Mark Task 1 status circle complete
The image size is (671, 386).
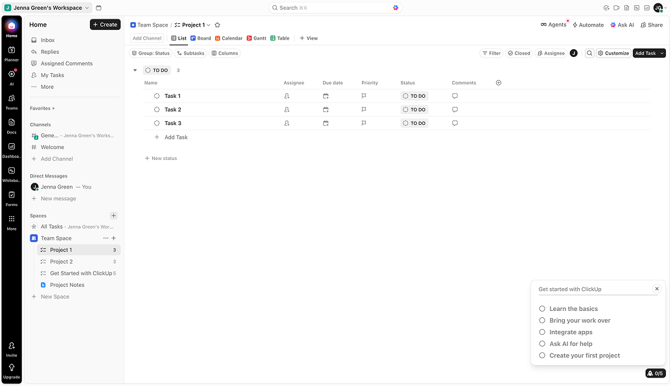click(x=157, y=96)
